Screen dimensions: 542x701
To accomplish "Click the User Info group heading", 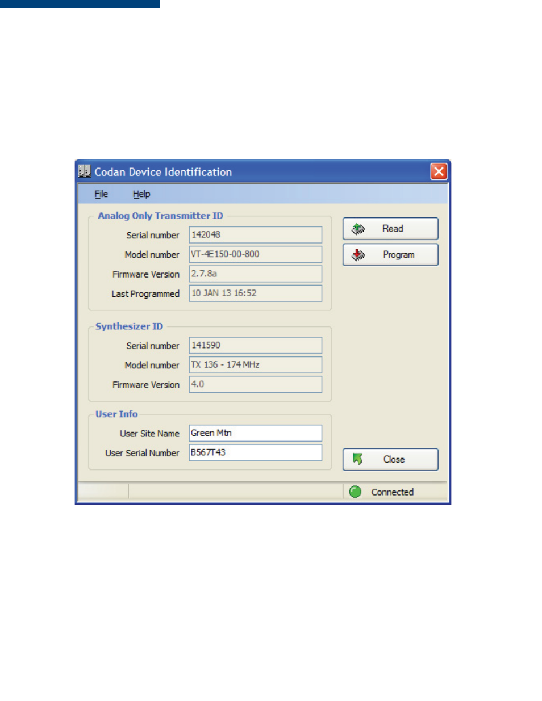I will click(x=116, y=414).
